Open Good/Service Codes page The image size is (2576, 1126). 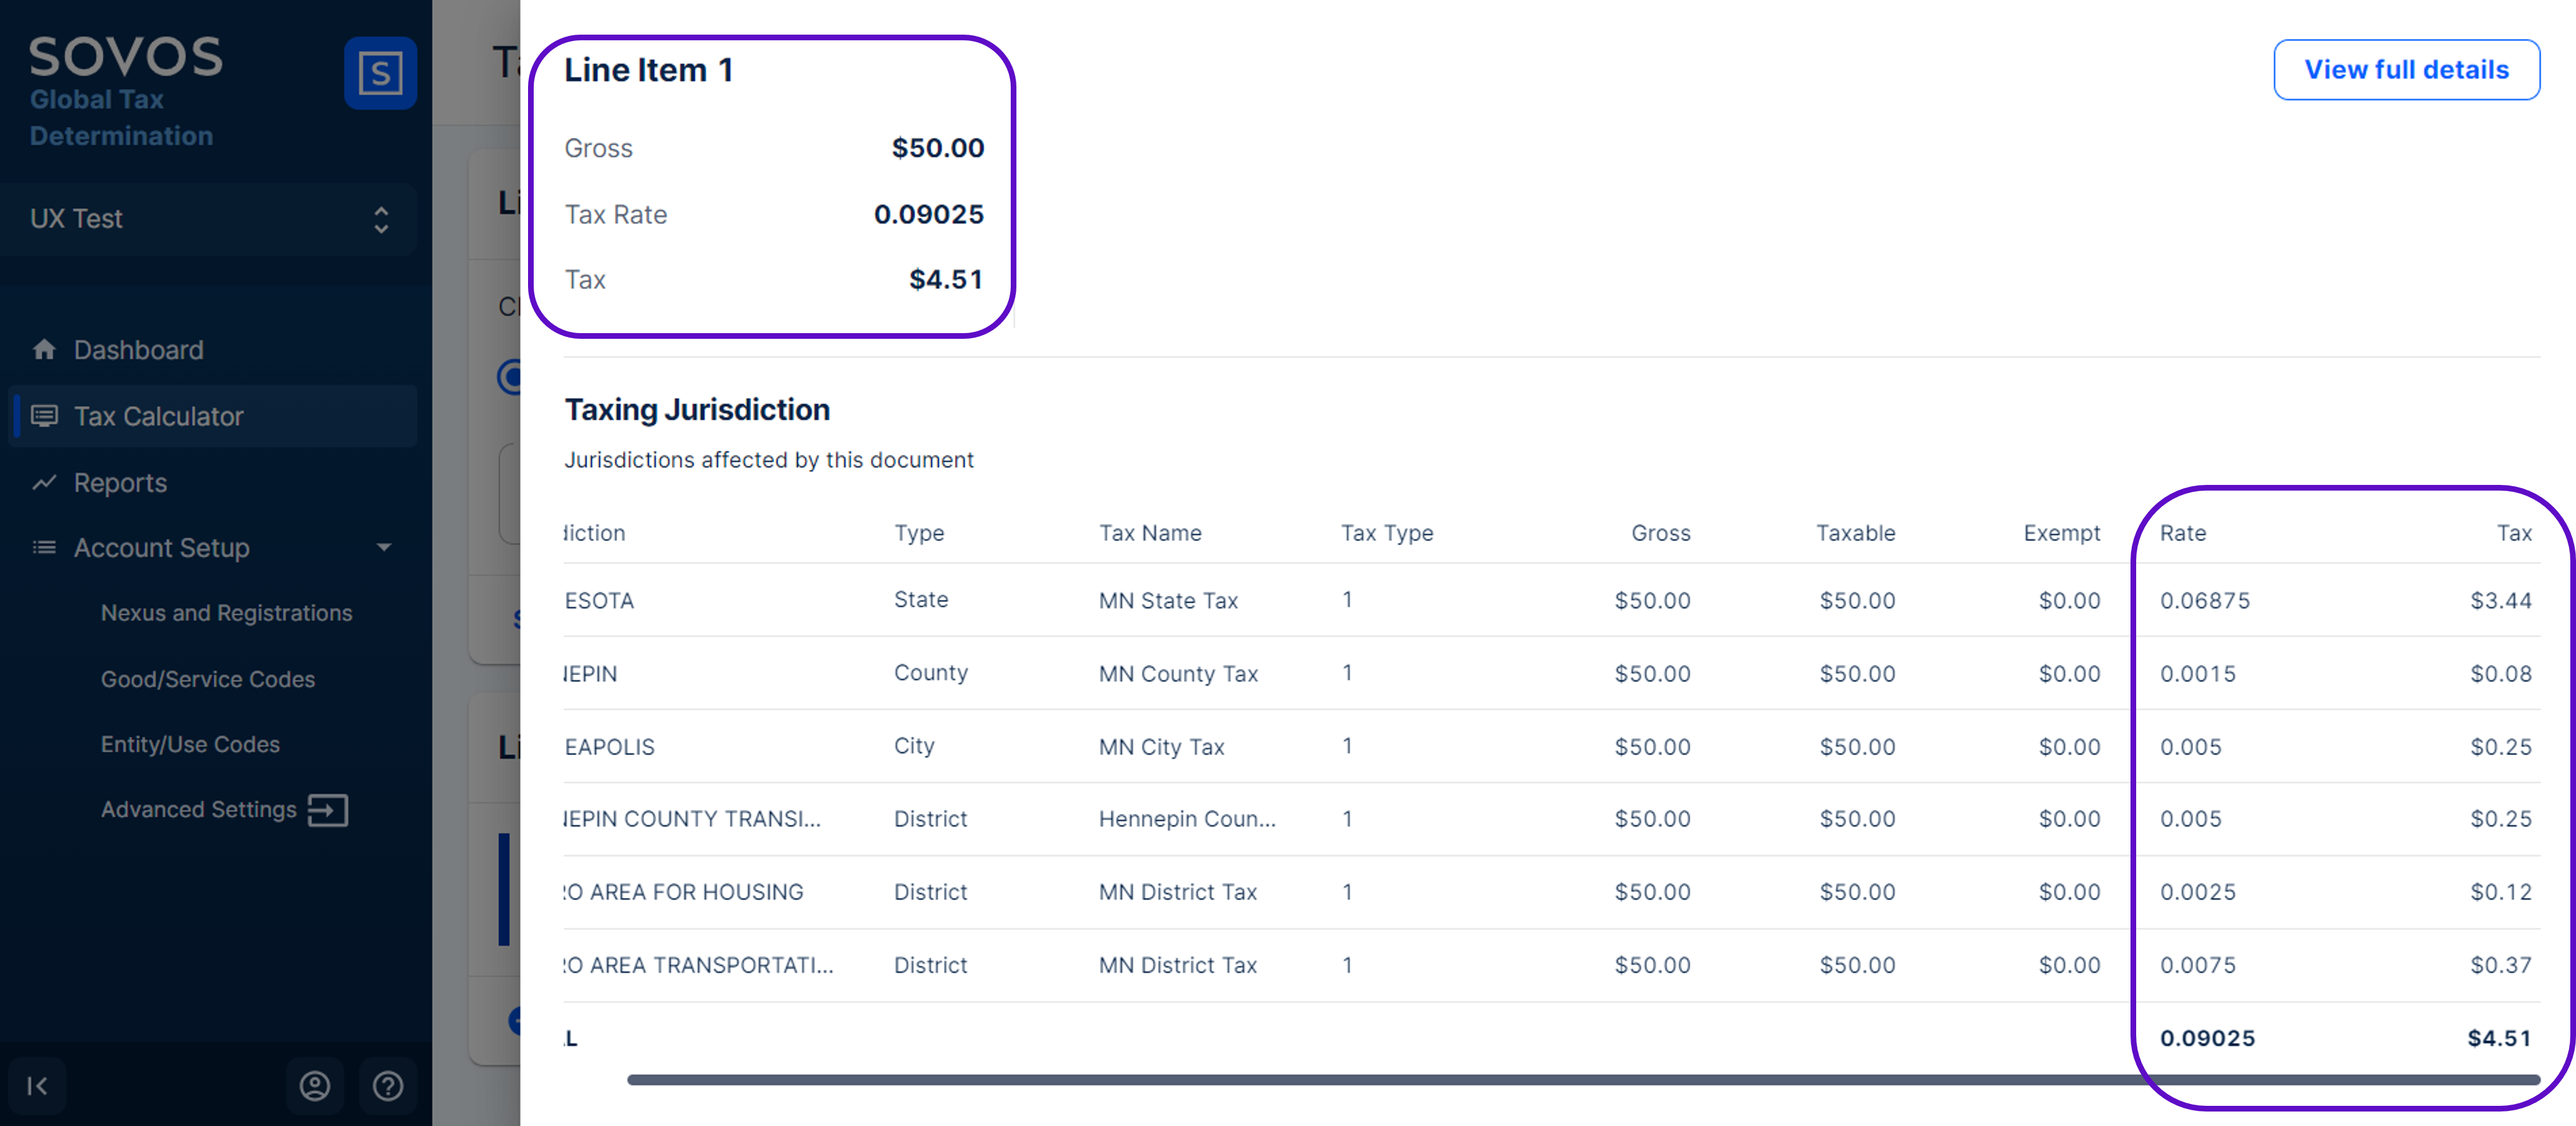pos(208,680)
